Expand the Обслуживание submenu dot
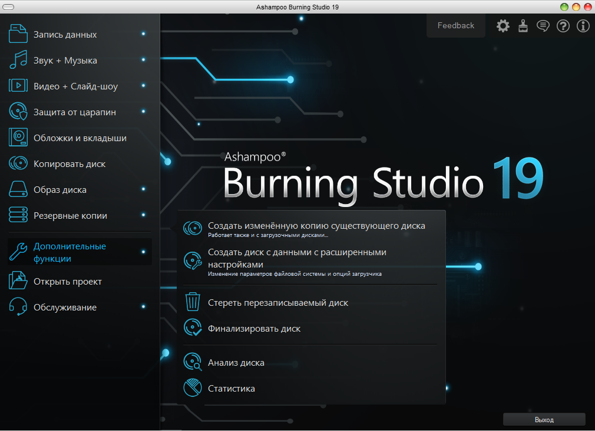 (143, 306)
